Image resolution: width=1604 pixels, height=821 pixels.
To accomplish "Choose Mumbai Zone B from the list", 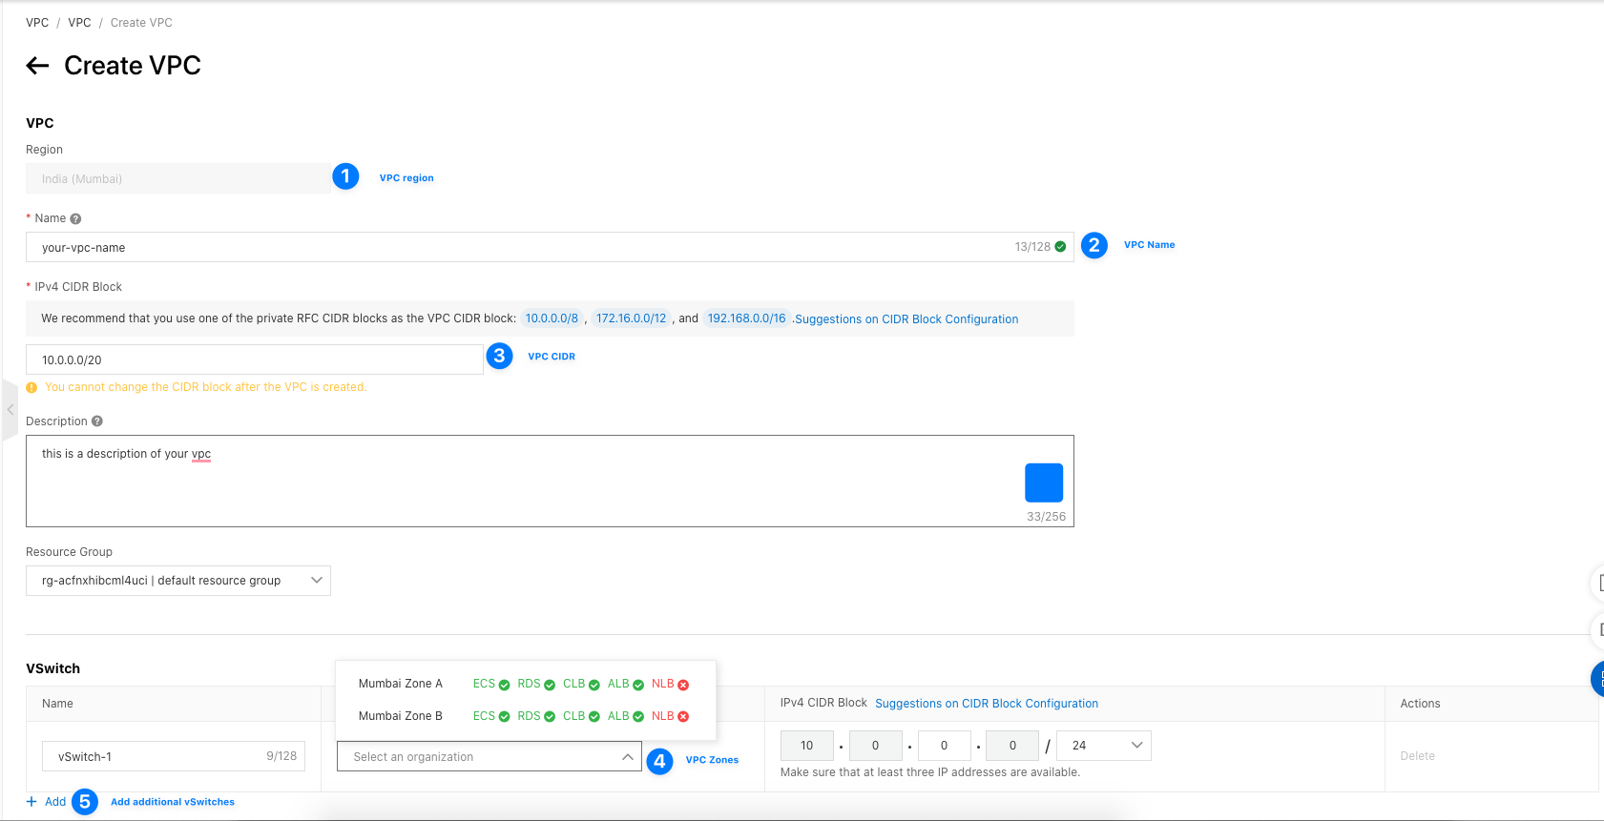I will [x=401, y=716].
